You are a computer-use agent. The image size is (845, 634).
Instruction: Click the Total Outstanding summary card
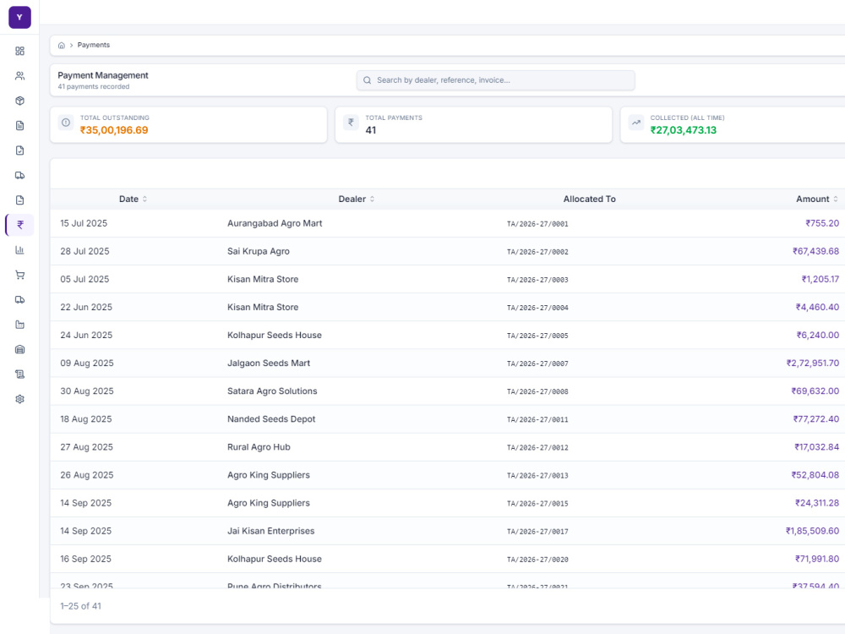(188, 124)
